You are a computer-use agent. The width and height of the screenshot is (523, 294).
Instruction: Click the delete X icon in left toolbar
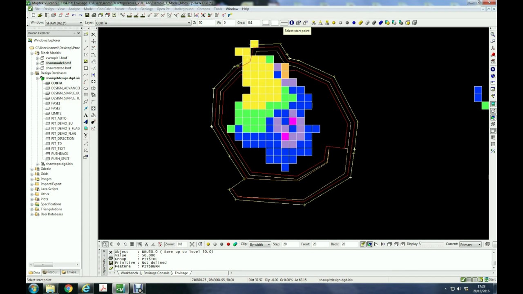[94, 35]
